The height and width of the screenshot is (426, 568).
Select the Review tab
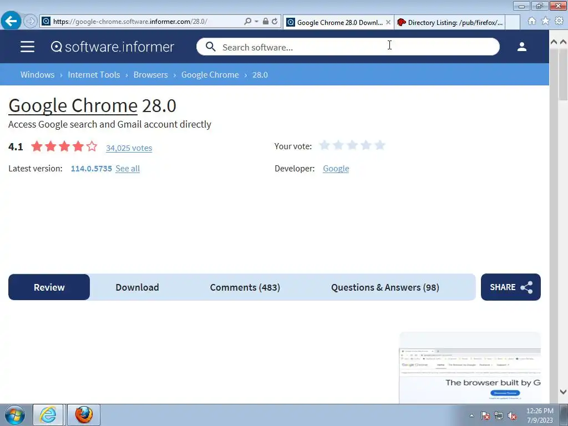pyautogui.click(x=49, y=287)
